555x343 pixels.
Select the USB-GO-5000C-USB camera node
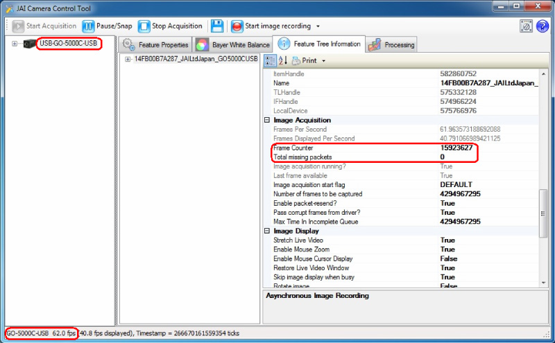pos(68,44)
